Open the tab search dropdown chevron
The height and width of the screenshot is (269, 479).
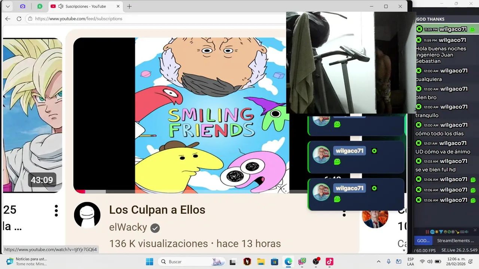coord(8,6)
